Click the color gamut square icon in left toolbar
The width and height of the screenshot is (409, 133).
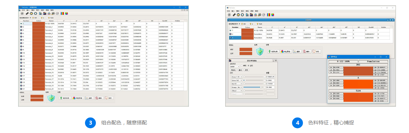[x=66, y=13]
